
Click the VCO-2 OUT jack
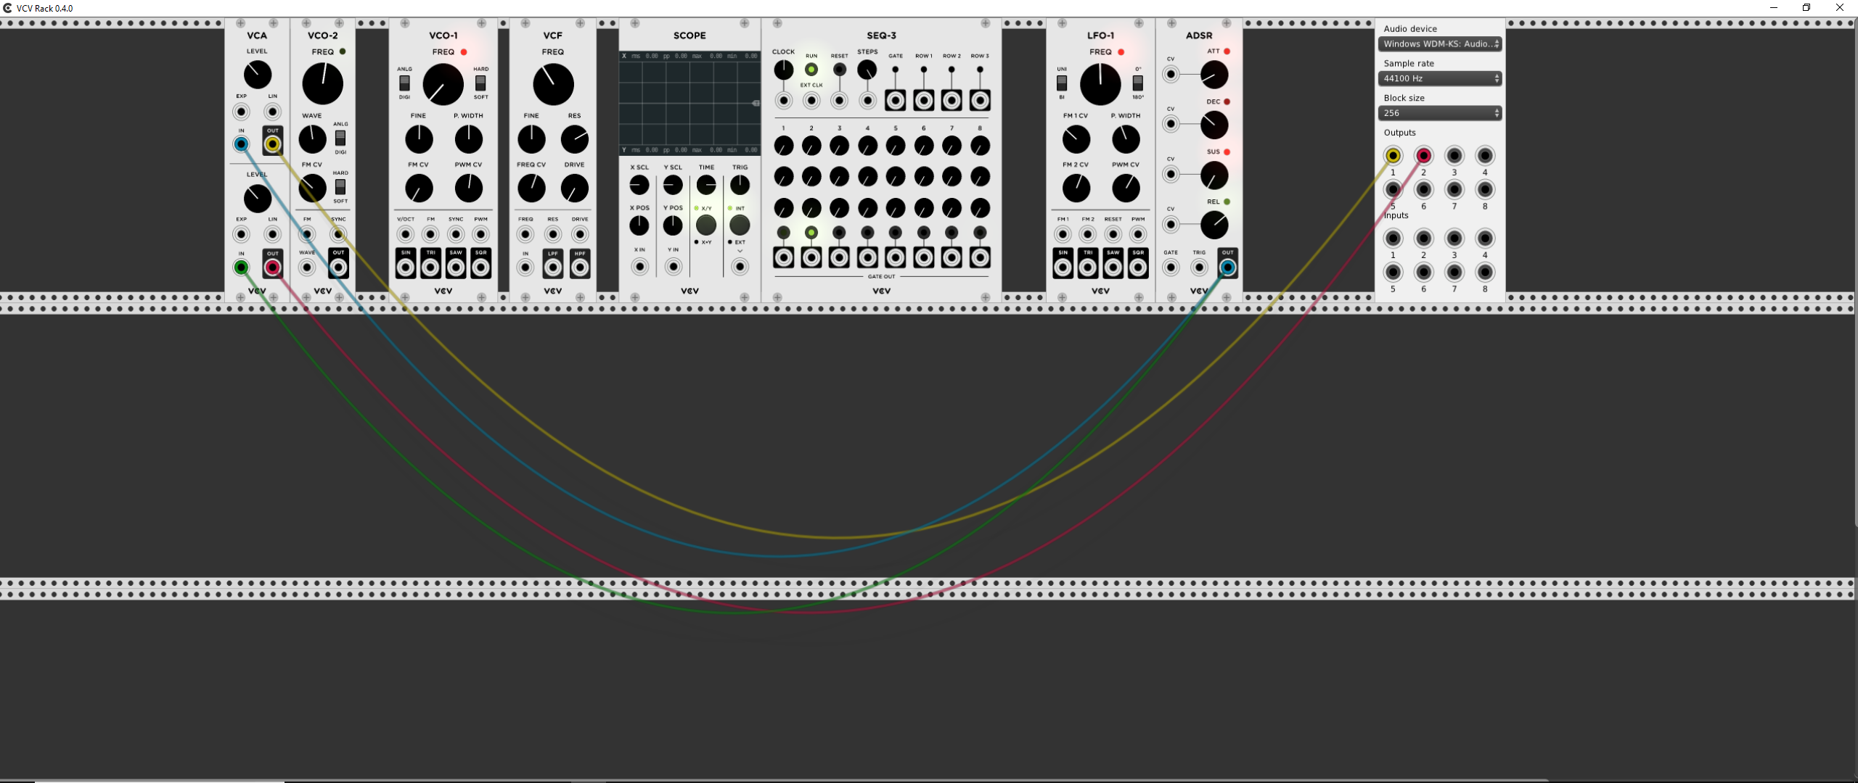(x=338, y=267)
